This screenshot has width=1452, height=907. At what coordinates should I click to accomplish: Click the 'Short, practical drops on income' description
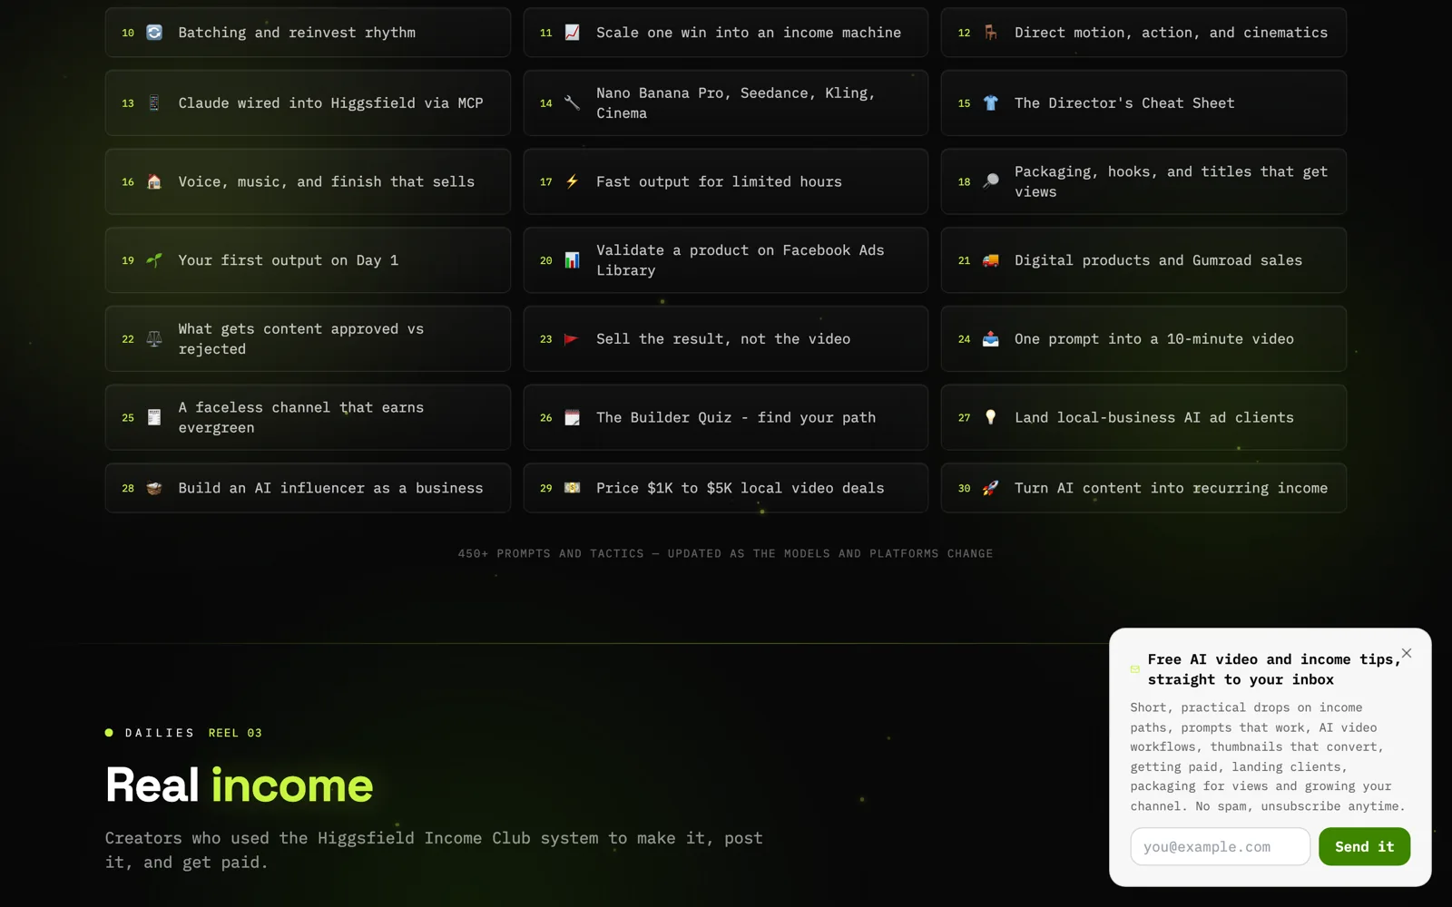tap(1268, 756)
